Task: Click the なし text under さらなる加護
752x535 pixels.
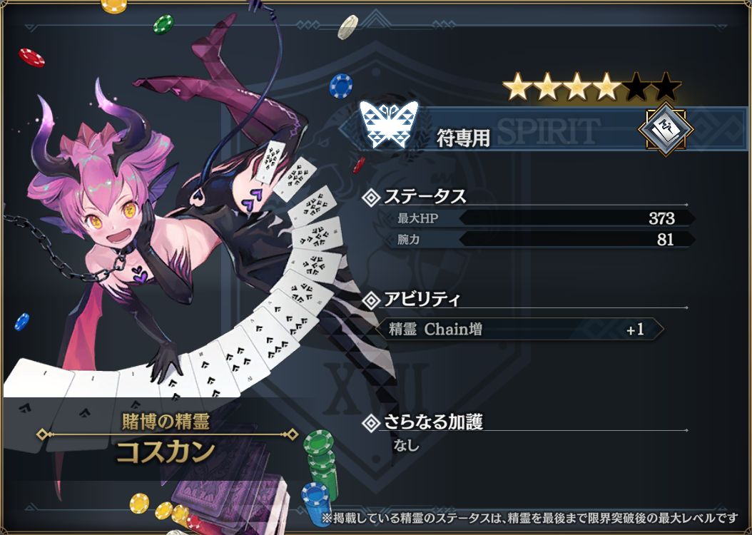Action: point(407,446)
